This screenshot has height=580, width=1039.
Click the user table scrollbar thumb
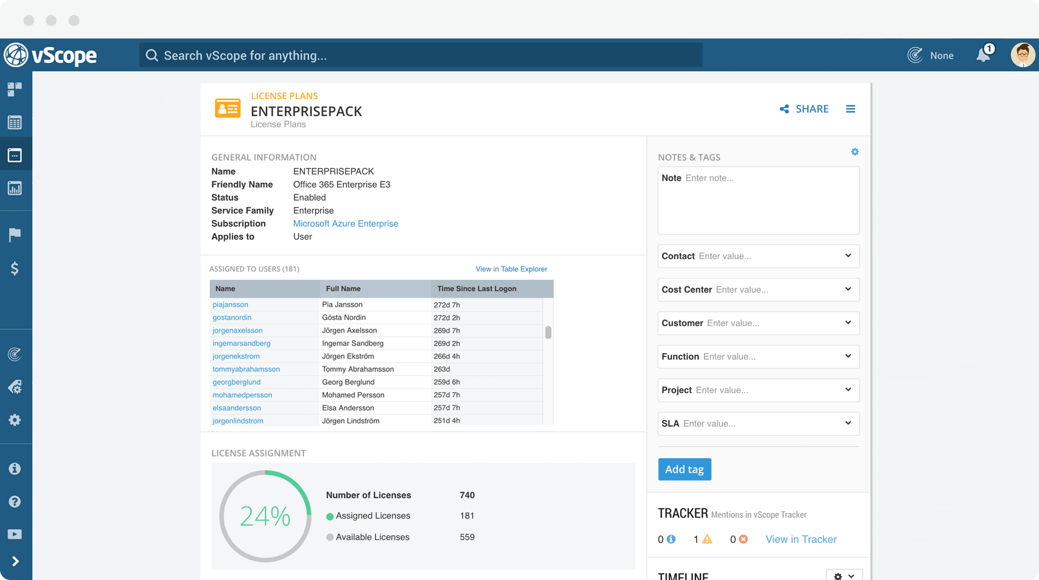pos(548,332)
